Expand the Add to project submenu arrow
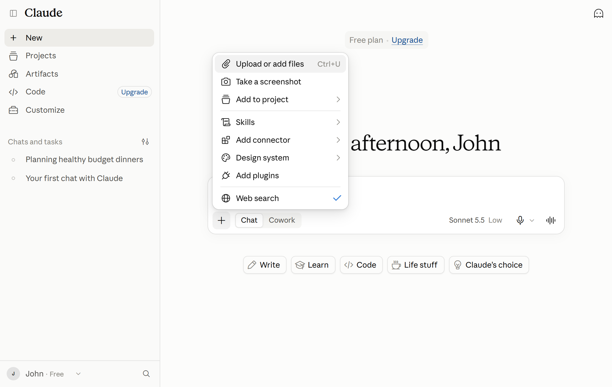Viewport: 612px width, 387px height. tap(338, 99)
